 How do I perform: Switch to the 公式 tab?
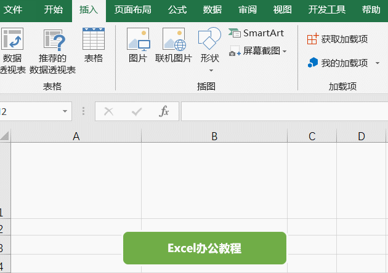point(177,10)
